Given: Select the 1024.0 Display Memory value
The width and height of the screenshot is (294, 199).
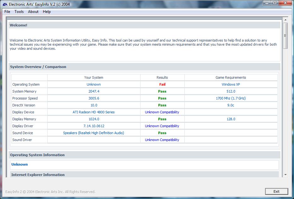Looking at the screenshot, I should tap(94, 119).
